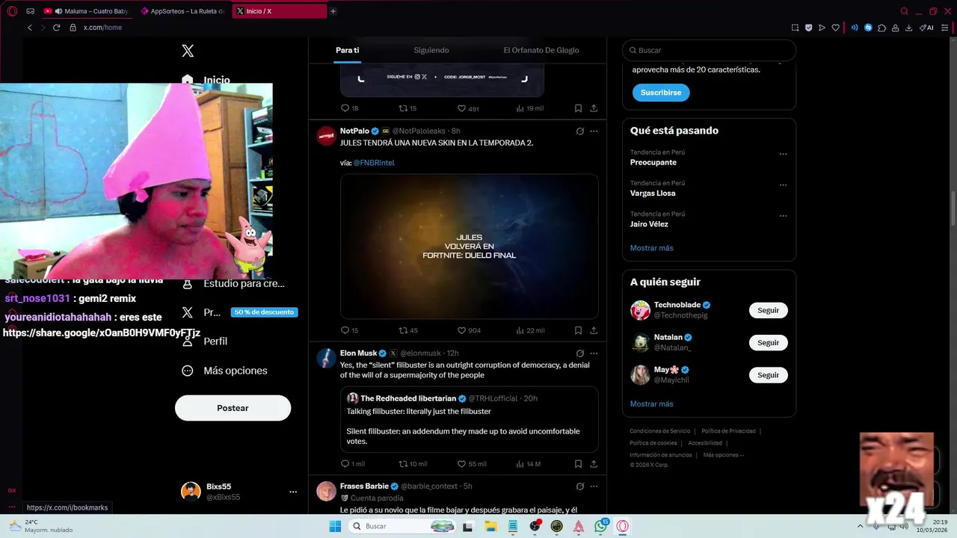Open Opera AI assistant button
This screenshot has height=538, width=957.
926,28
